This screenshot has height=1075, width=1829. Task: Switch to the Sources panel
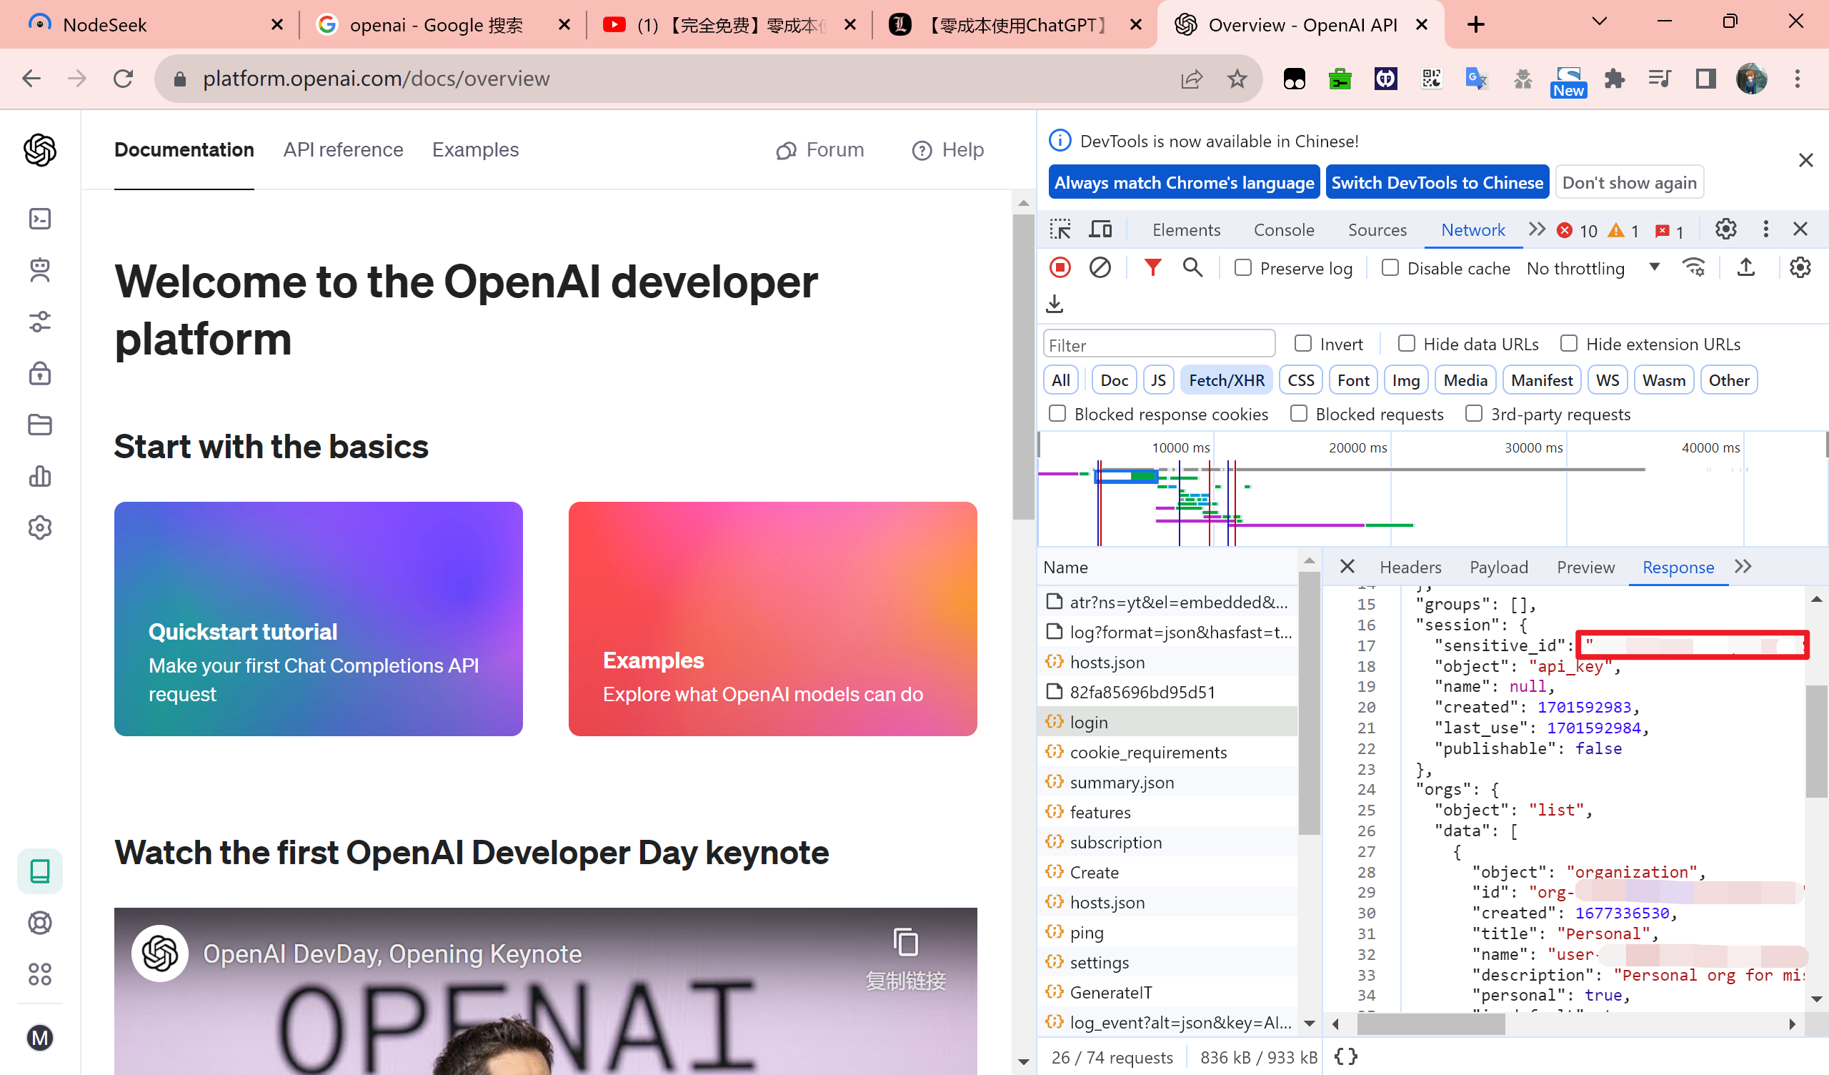coord(1377,230)
